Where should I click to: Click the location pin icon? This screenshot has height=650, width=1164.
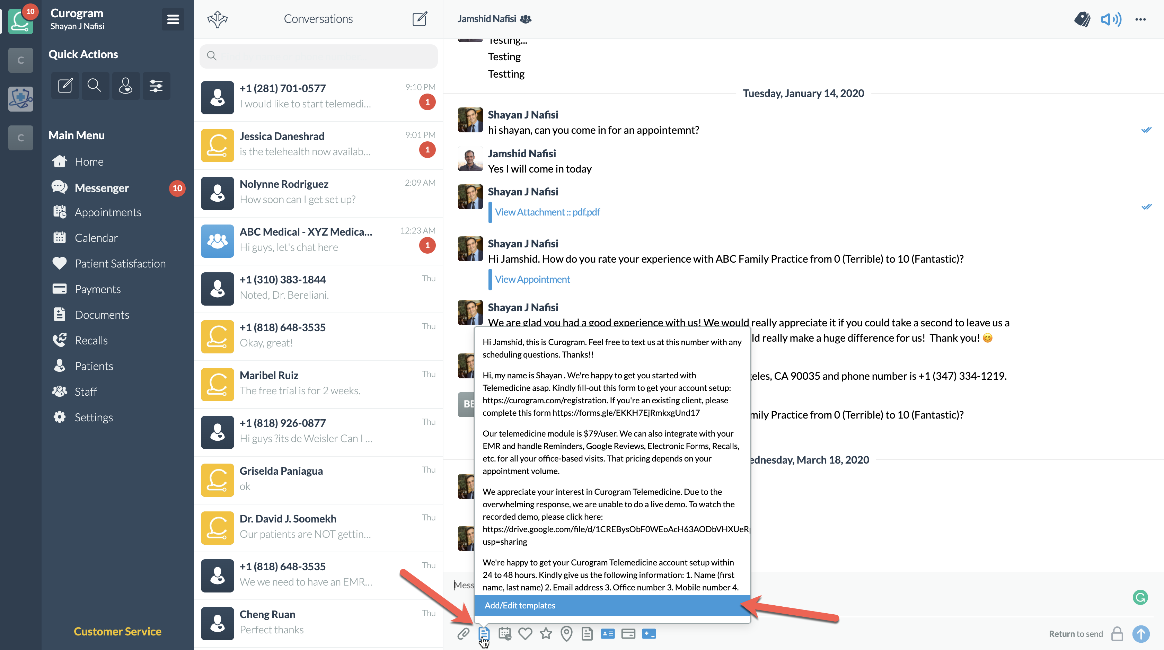point(566,634)
